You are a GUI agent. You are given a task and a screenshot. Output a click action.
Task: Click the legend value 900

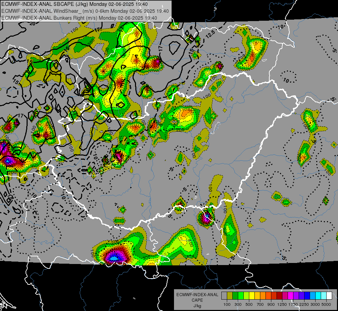[271, 304]
